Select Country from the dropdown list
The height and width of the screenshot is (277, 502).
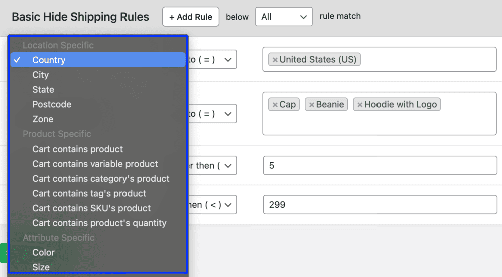(49, 60)
